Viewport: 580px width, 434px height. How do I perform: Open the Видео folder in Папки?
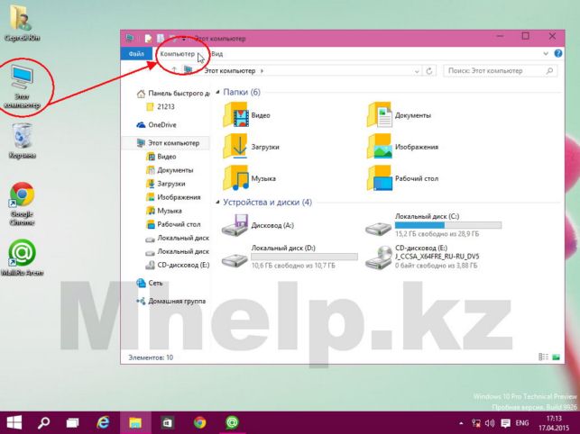click(246, 115)
